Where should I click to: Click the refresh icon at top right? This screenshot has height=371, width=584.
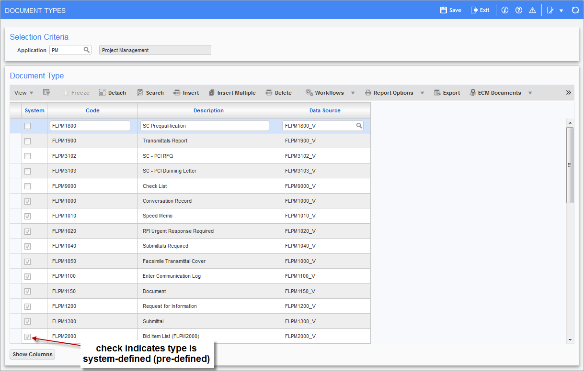click(575, 10)
